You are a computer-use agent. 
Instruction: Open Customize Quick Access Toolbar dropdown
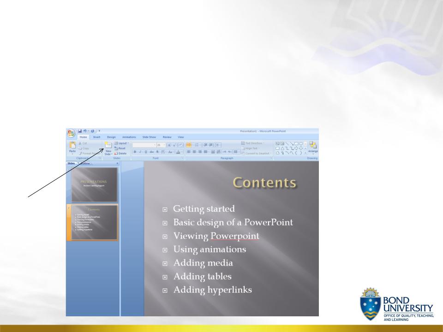[x=99, y=131]
